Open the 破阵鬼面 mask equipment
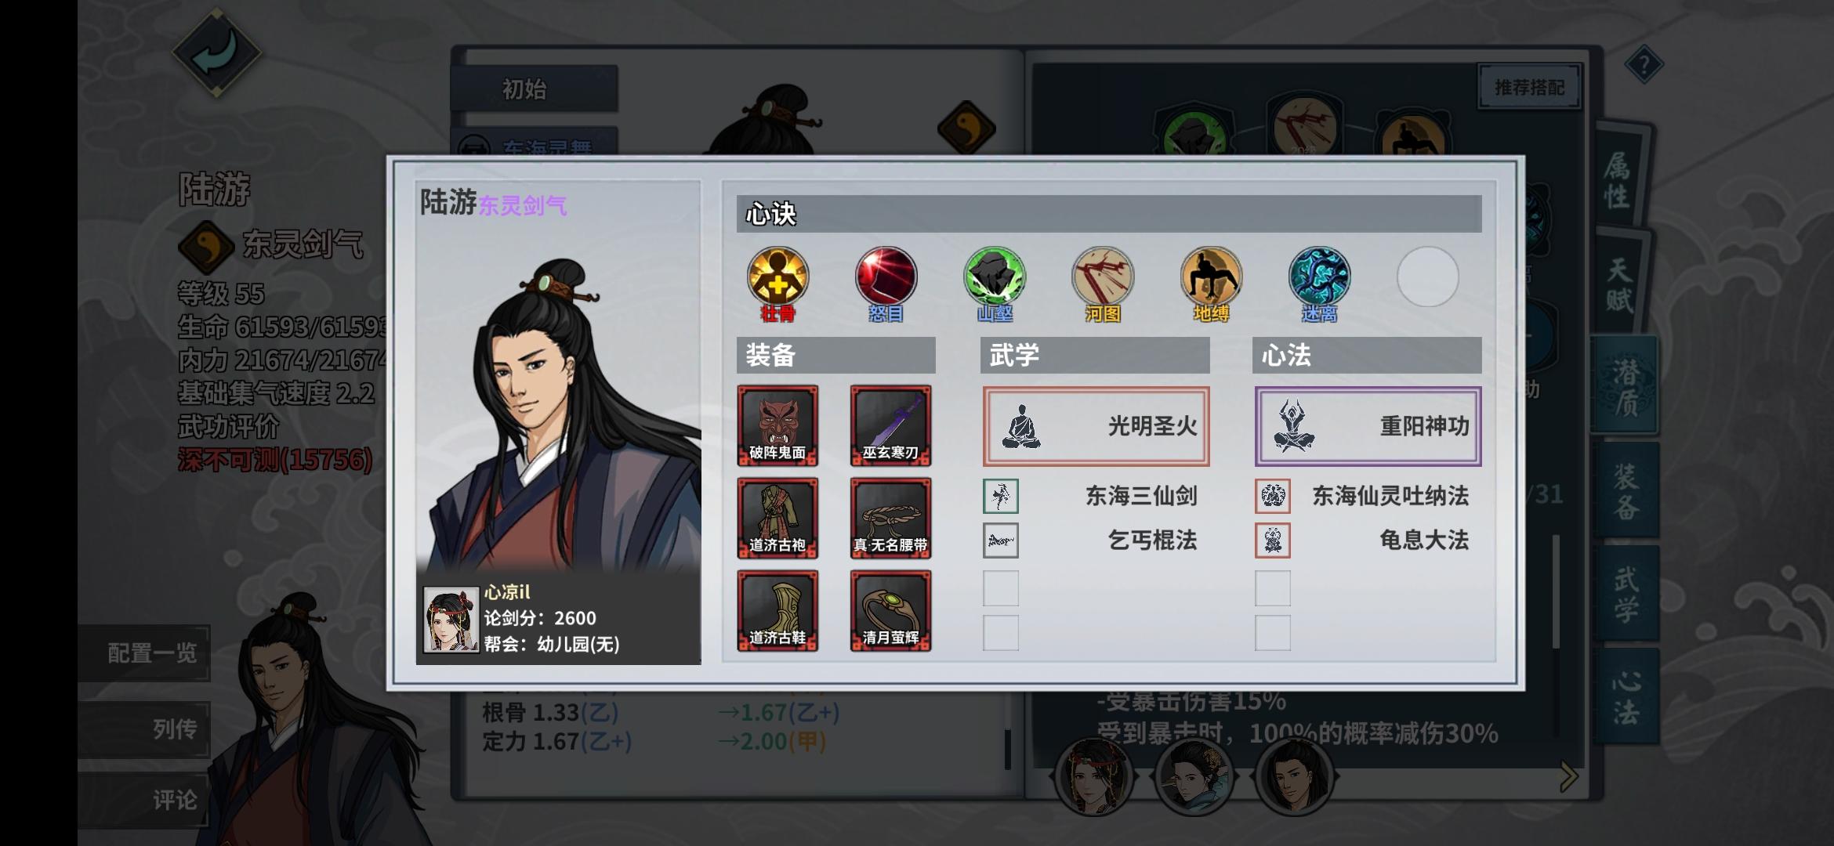 [777, 426]
